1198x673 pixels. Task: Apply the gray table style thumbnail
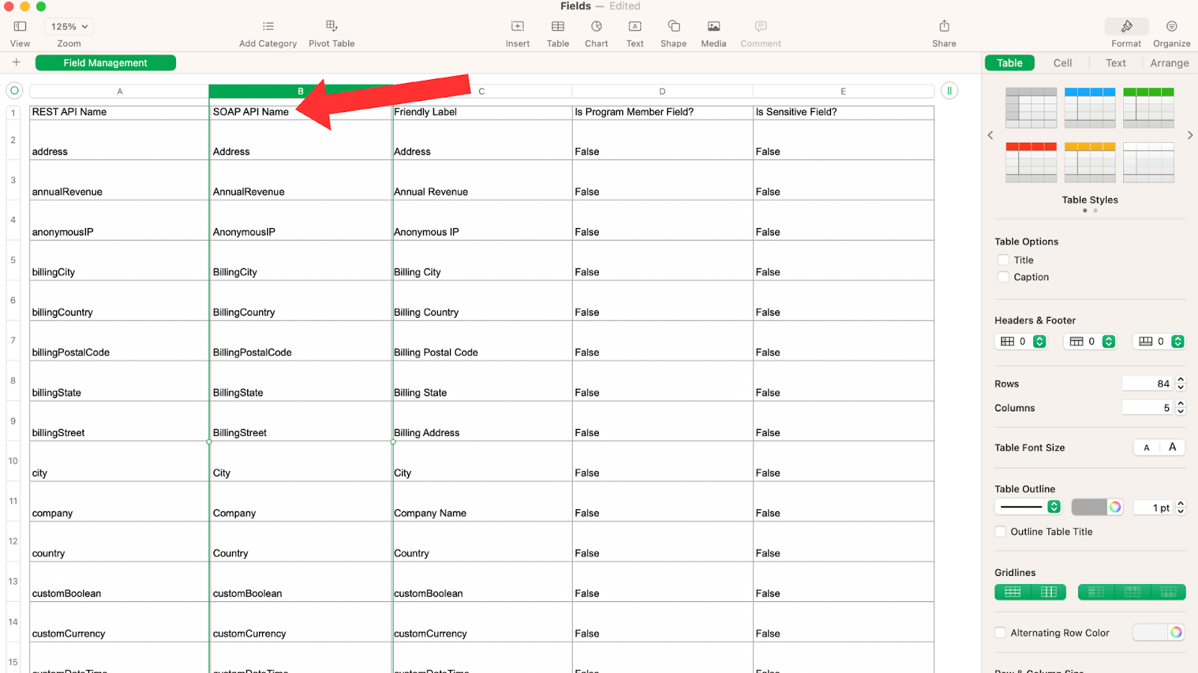click(1031, 108)
